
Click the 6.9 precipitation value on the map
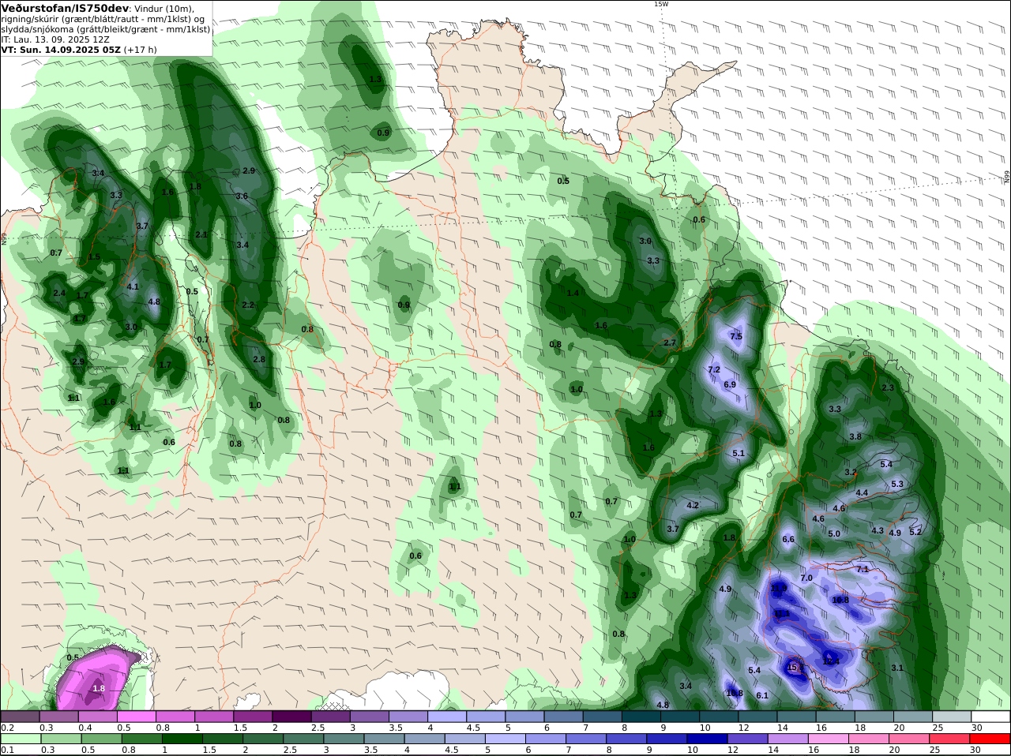[x=730, y=384]
